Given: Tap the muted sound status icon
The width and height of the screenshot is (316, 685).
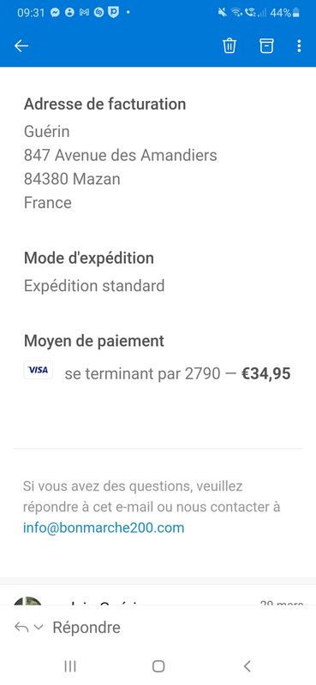Looking at the screenshot, I should [223, 13].
